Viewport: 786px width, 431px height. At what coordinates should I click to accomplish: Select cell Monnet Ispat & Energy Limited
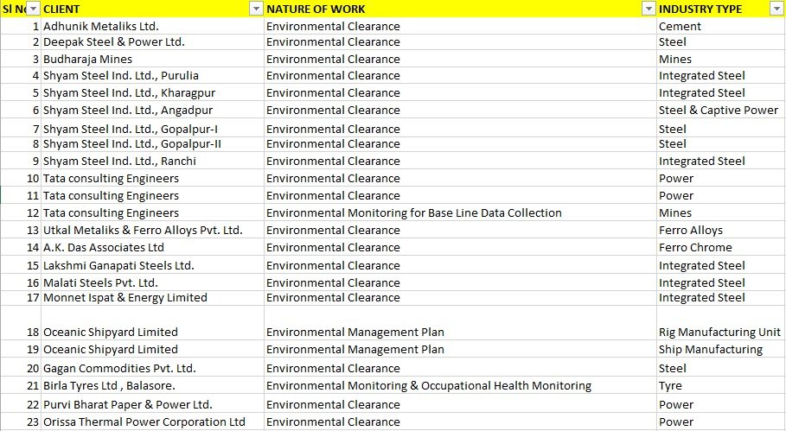point(152,298)
